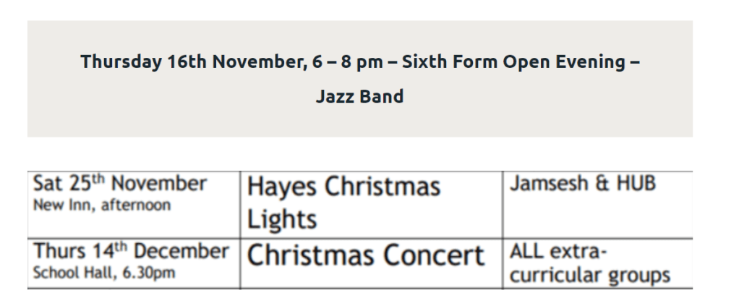
Task: Click the word "afternoon" in the table
Action: [134, 205]
